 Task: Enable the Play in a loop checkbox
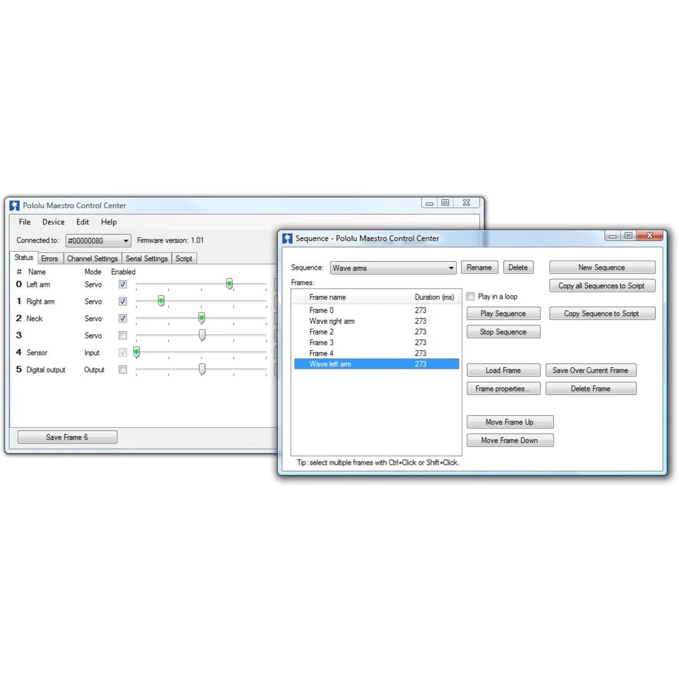pyautogui.click(x=470, y=296)
